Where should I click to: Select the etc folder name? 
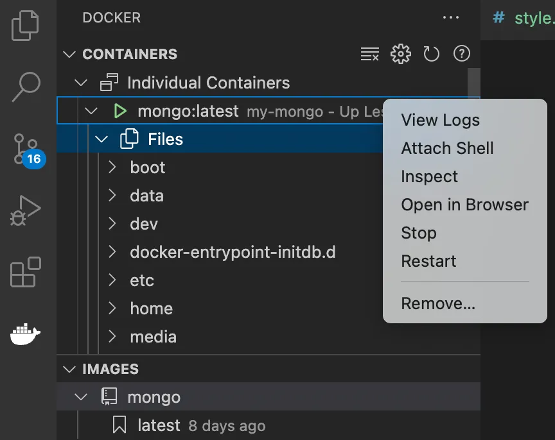(142, 280)
